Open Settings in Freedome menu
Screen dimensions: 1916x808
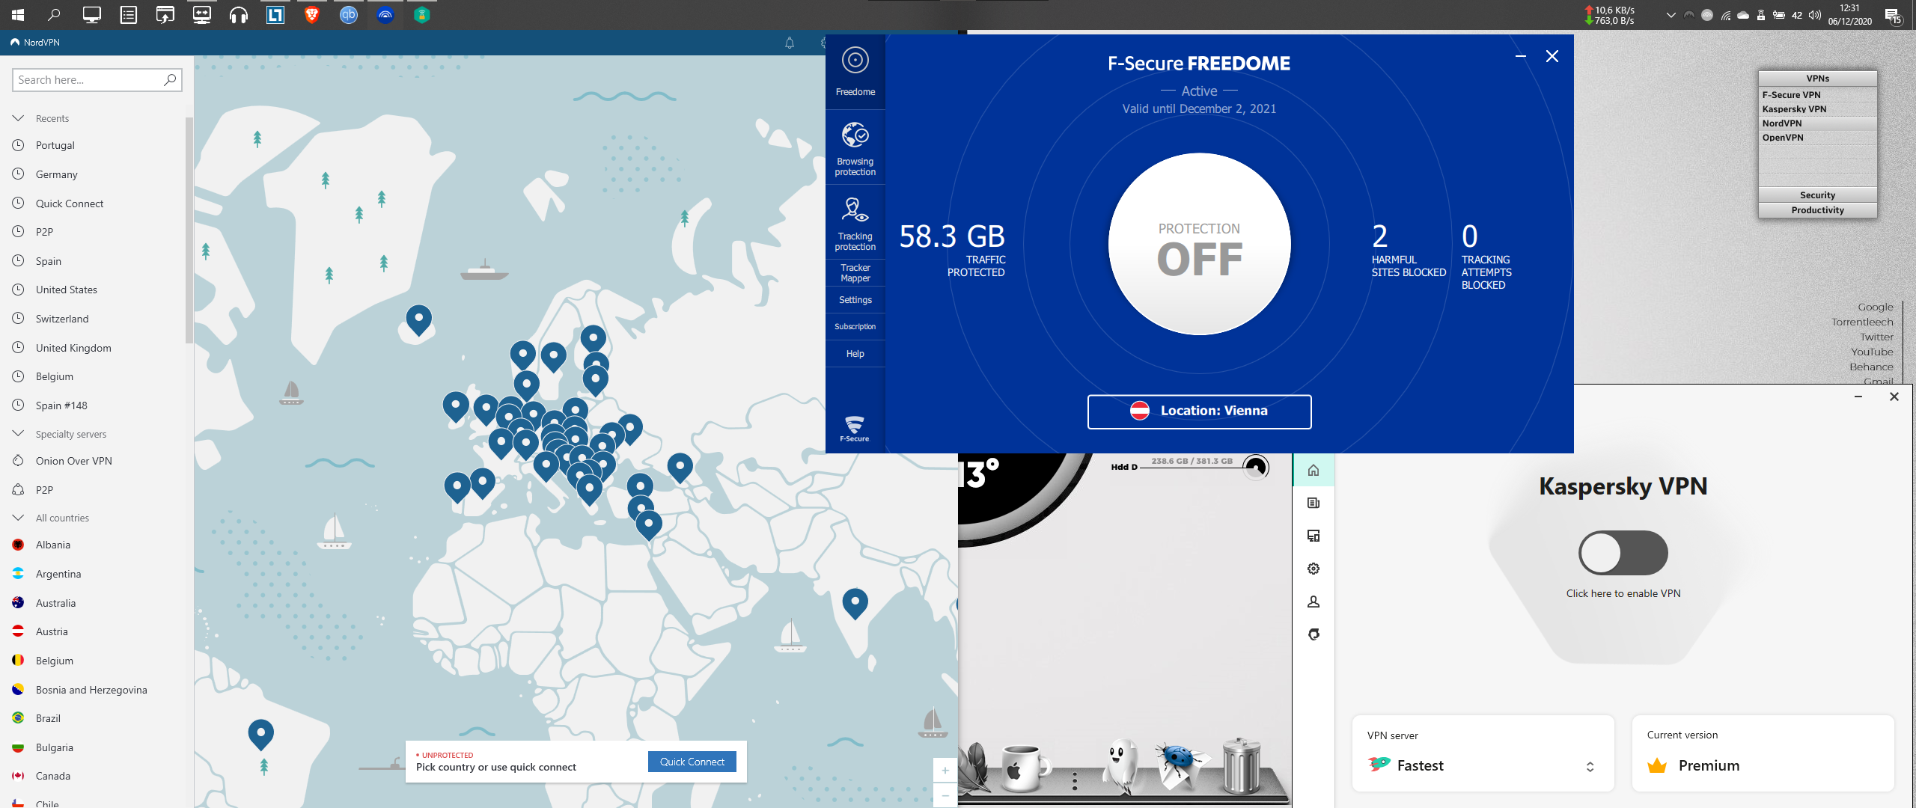(x=855, y=300)
